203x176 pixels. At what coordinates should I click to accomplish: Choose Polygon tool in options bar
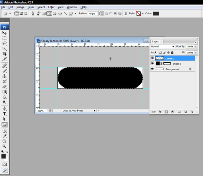(x=60, y=14)
